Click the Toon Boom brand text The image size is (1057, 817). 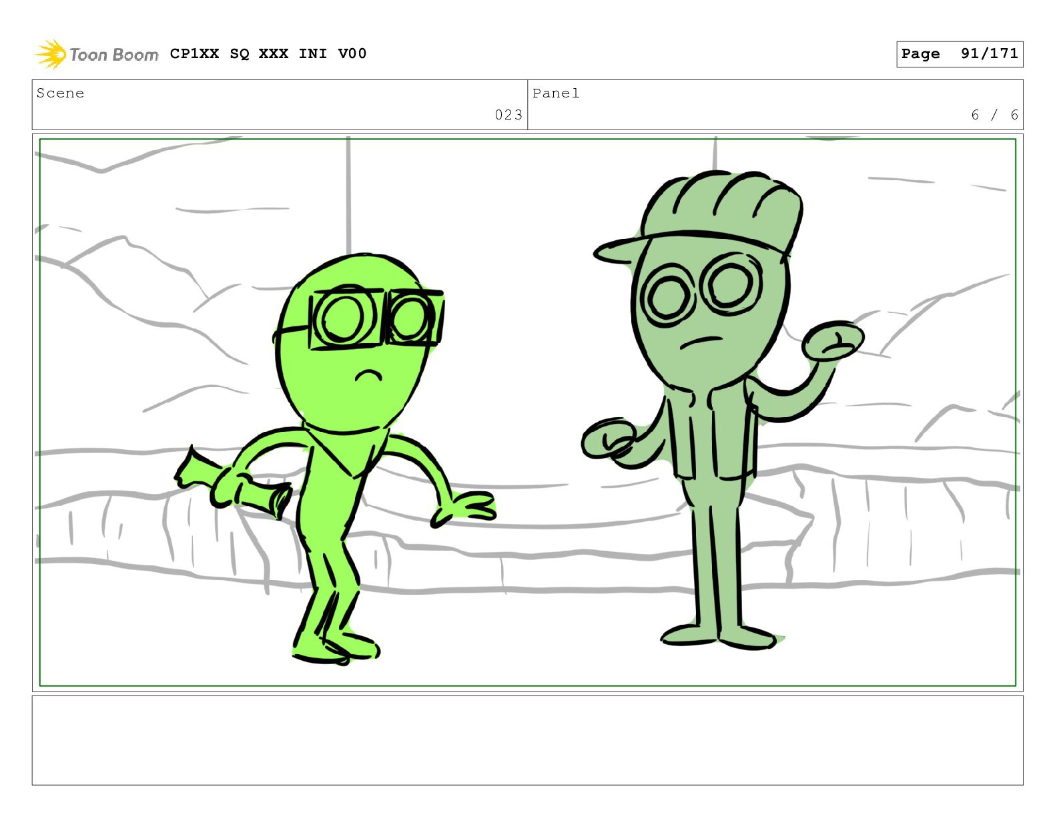coord(114,55)
